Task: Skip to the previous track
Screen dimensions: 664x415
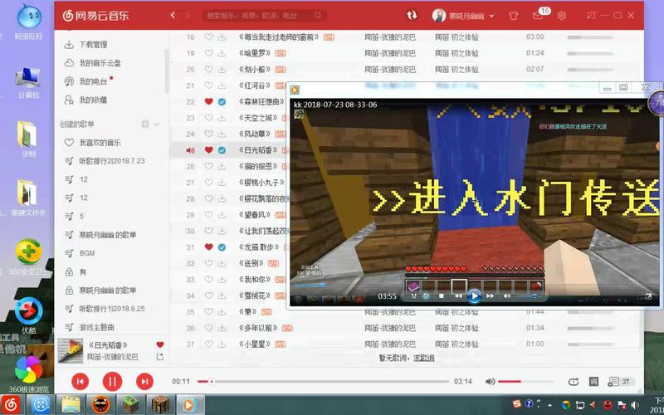Action: click(80, 382)
